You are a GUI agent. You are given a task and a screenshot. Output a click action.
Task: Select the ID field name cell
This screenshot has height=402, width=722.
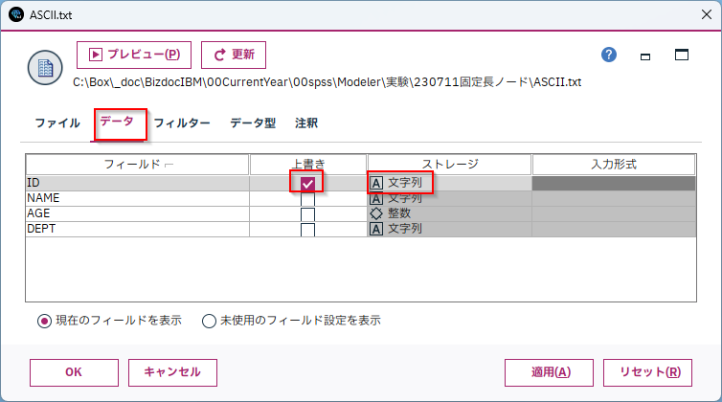click(x=138, y=183)
